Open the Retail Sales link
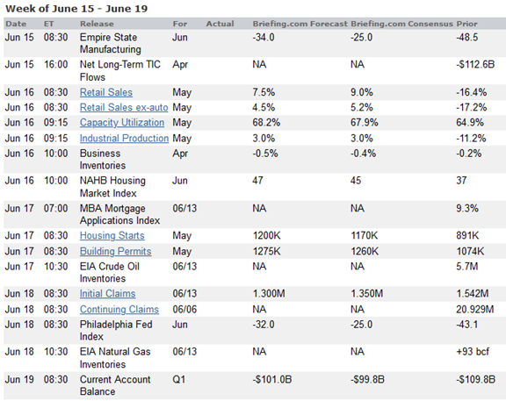Screen dimensions: 506x401 (x=106, y=92)
